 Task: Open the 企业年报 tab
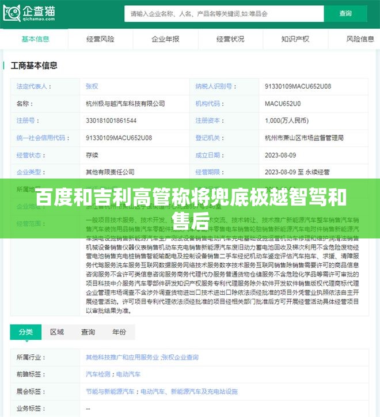point(165,39)
